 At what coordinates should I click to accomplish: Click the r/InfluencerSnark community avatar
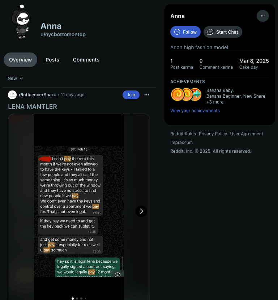(x=12, y=95)
